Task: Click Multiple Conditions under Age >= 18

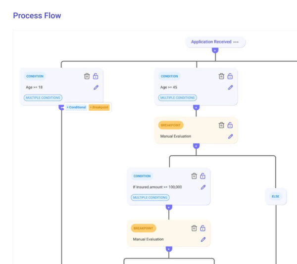Action: click(43, 98)
